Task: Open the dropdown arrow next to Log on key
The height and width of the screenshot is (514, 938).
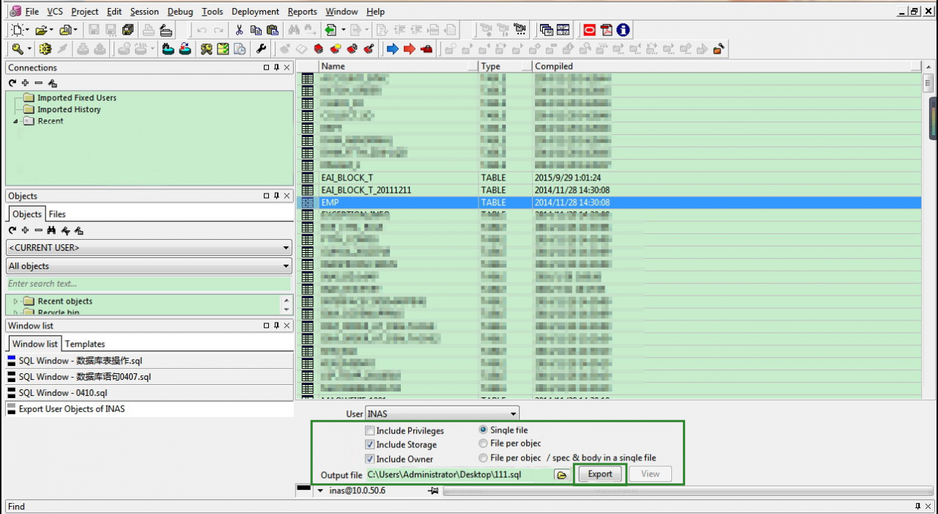Action: pos(29,49)
